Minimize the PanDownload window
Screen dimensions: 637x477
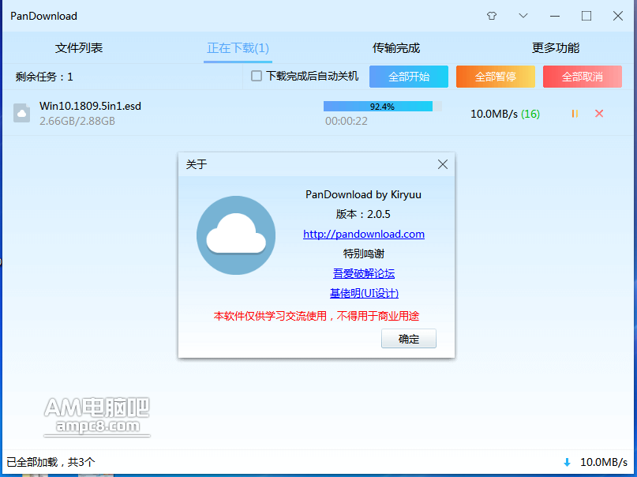tap(555, 16)
